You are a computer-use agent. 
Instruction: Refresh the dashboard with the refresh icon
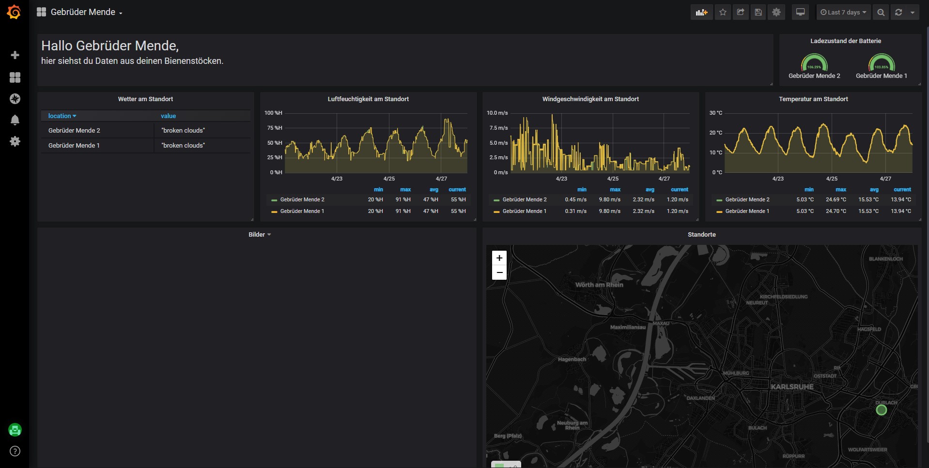pos(898,12)
